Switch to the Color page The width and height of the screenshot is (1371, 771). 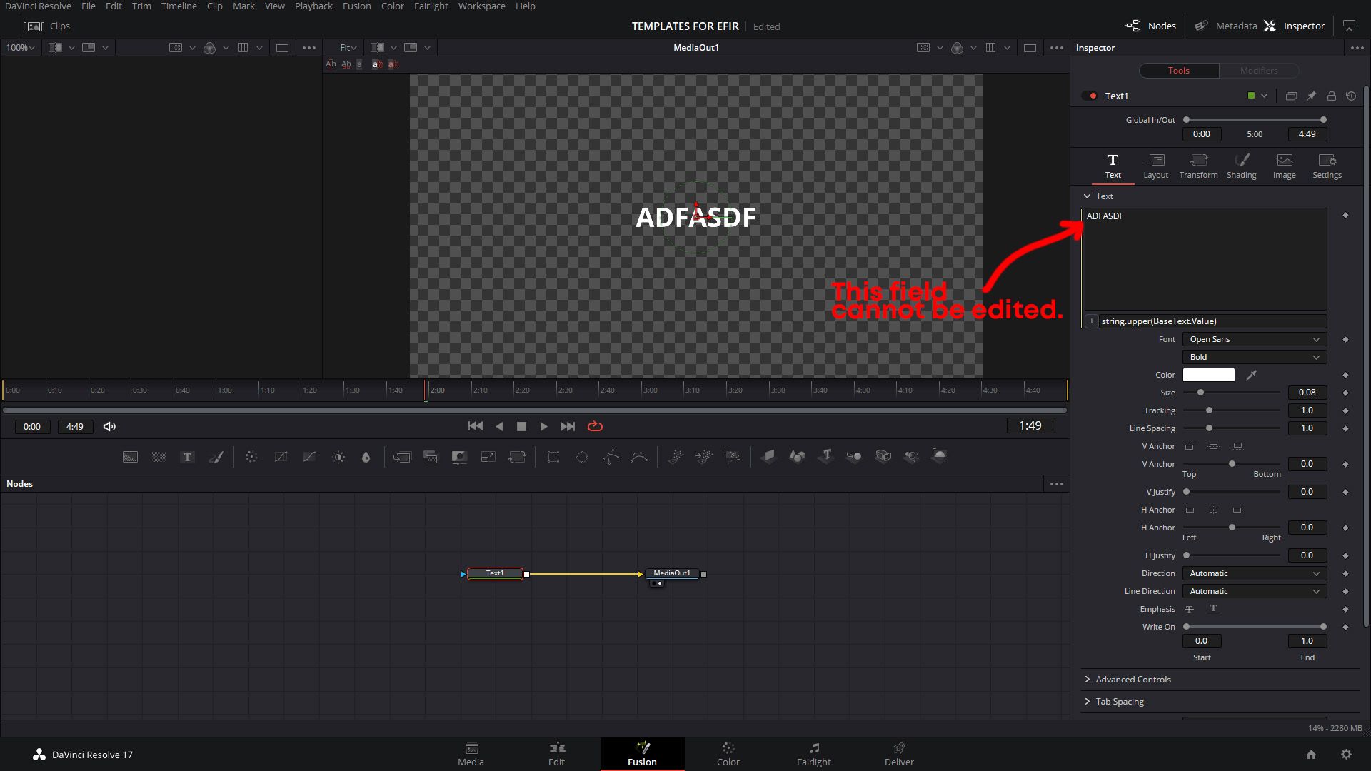[728, 754]
